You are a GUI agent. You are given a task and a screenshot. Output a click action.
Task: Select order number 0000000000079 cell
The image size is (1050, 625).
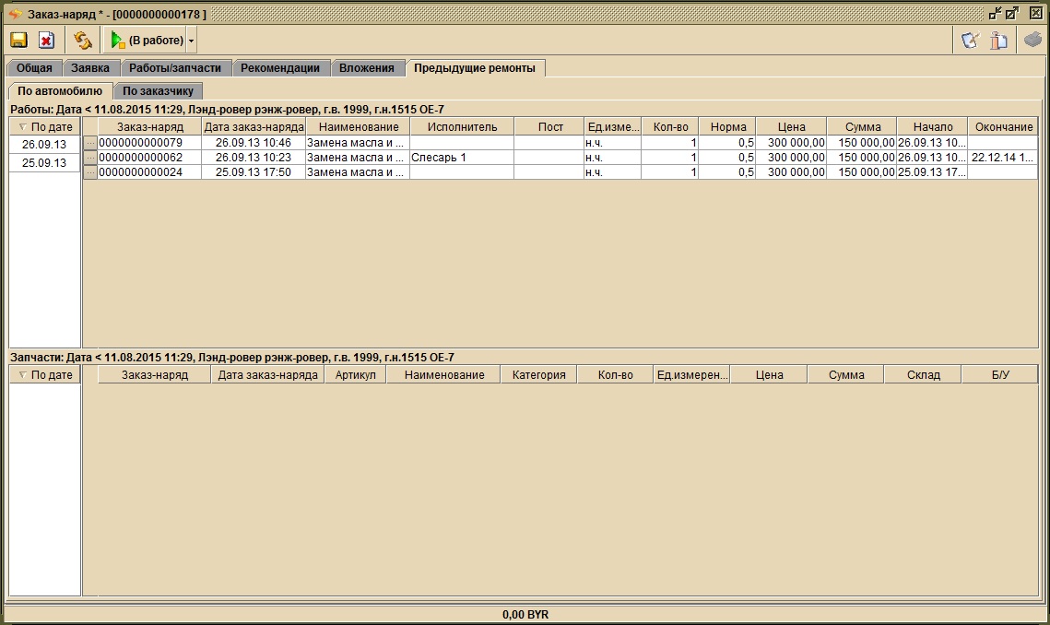[x=150, y=143]
